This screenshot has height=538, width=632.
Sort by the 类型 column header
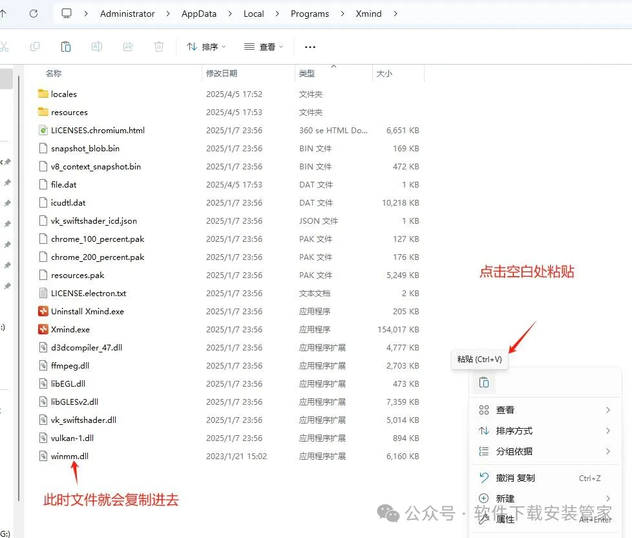click(x=307, y=74)
